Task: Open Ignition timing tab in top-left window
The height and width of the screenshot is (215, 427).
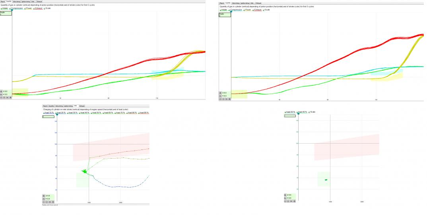Action: point(26,2)
